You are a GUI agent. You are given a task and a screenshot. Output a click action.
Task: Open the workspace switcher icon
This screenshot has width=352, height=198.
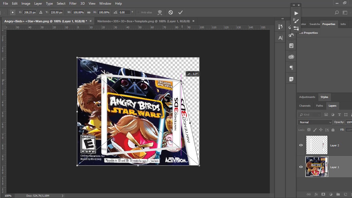coord(345,12)
